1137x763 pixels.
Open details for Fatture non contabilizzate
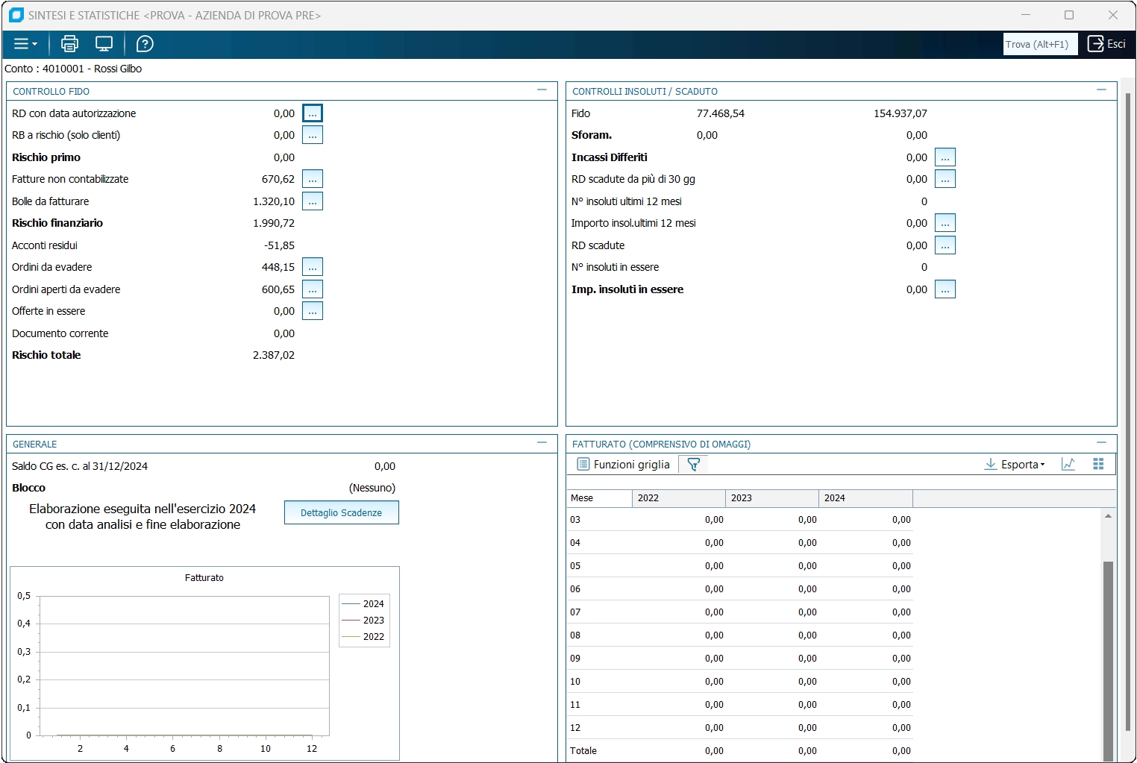coord(313,179)
